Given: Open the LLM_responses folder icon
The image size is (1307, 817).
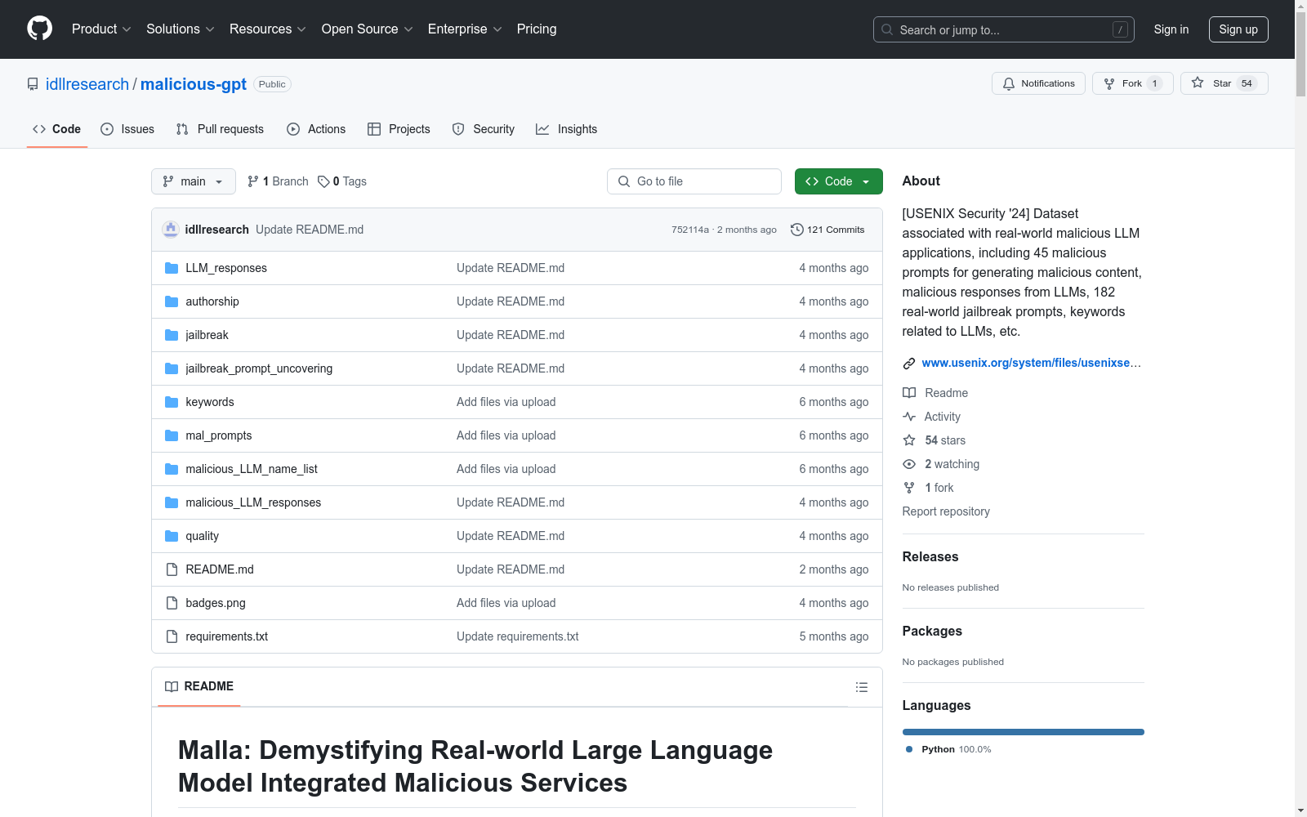Looking at the screenshot, I should (172, 268).
